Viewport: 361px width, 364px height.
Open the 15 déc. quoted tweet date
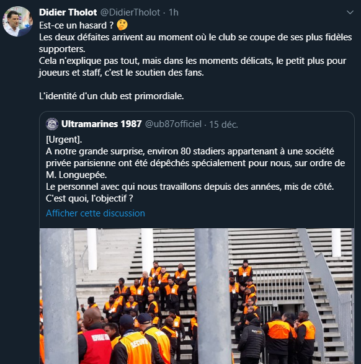223,125
